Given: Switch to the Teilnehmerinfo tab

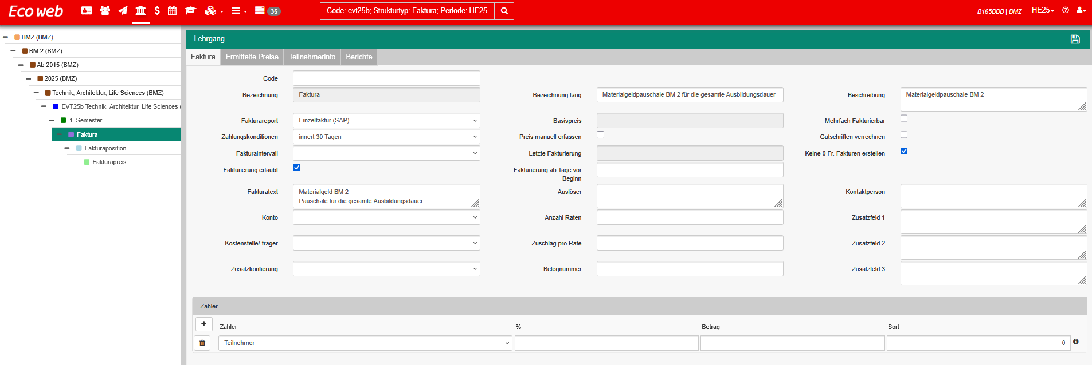Looking at the screenshot, I should 312,57.
